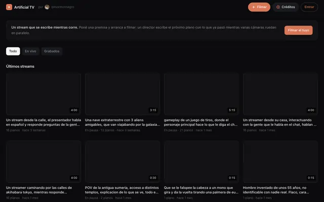Click '16 planos · hace 3 semanas' metadata
Image resolution: width=324 pixels, height=202 pixels.
pyautogui.click(x=26, y=130)
